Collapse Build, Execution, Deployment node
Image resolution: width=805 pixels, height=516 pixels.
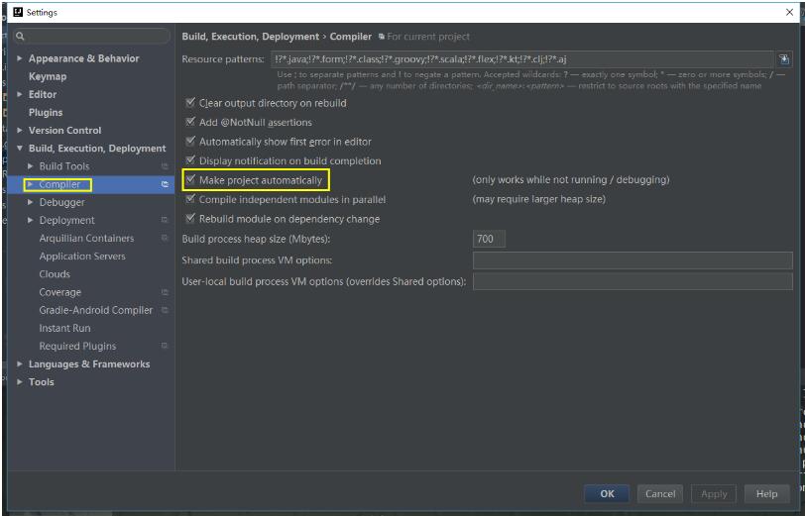click(20, 149)
